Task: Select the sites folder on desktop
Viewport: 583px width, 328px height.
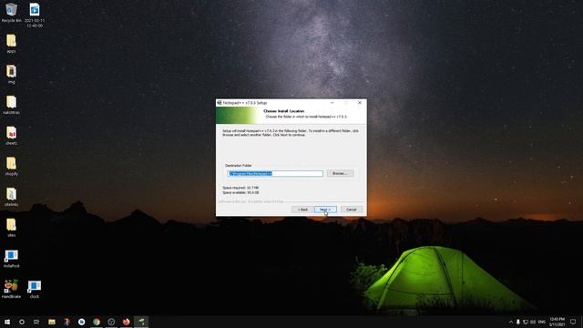Action: [11, 228]
